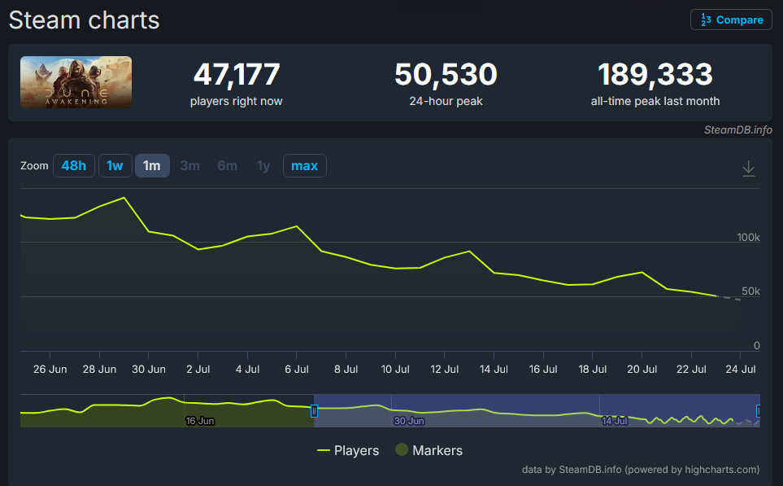This screenshot has height=486, width=783.
Task: Click the 2 Jul x-axis label
Action: point(198,369)
